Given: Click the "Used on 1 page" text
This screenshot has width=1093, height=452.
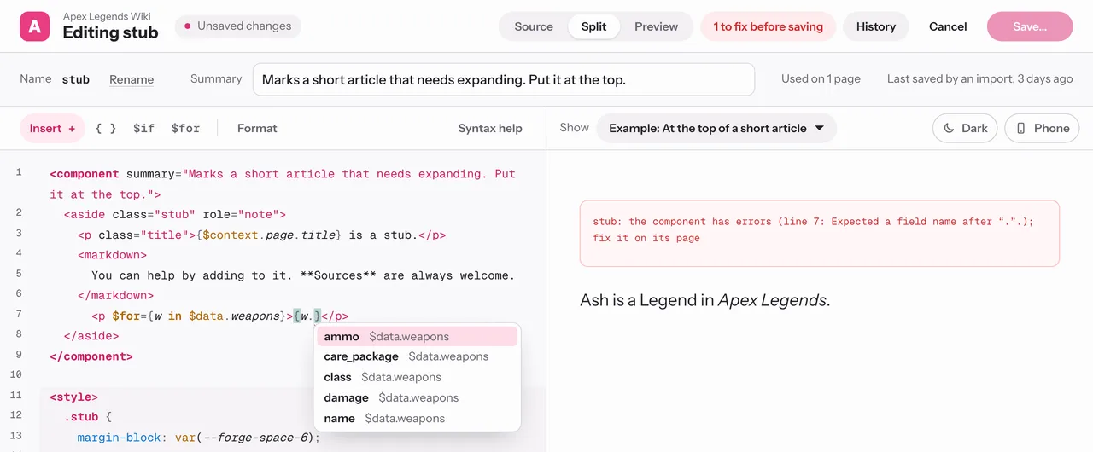Looking at the screenshot, I should click(x=821, y=78).
